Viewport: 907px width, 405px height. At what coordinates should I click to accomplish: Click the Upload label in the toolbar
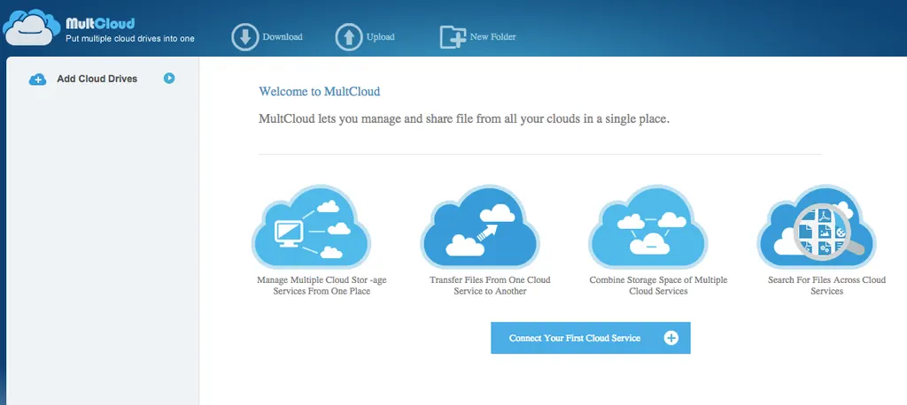click(380, 37)
